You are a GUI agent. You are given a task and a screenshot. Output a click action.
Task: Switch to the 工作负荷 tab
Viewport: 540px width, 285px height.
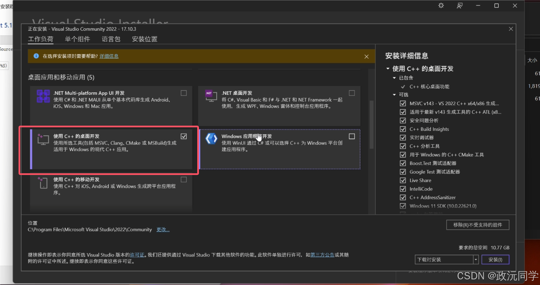click(41, 39)
